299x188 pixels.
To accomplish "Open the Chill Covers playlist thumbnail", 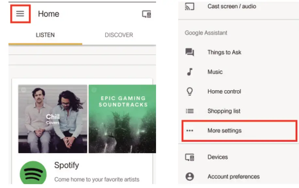I will point(53,119).
